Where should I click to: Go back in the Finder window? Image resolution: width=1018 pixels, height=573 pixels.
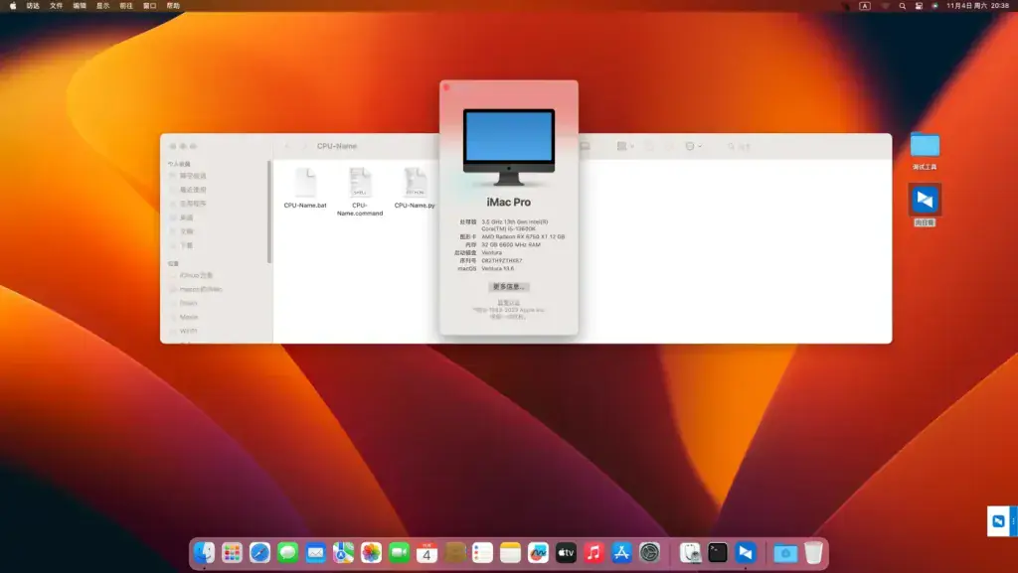click(x=288, y=147)
